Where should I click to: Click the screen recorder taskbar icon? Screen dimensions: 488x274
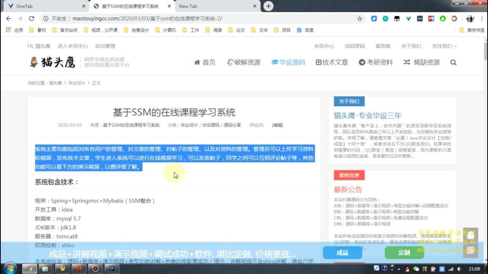tap(95, 269)
